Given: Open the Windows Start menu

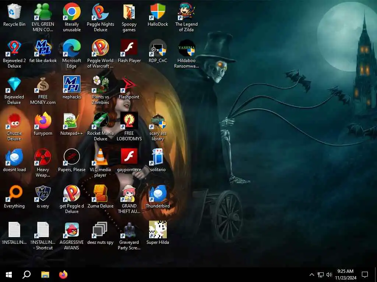Looking at the screenshot, I should click(9, 275).
